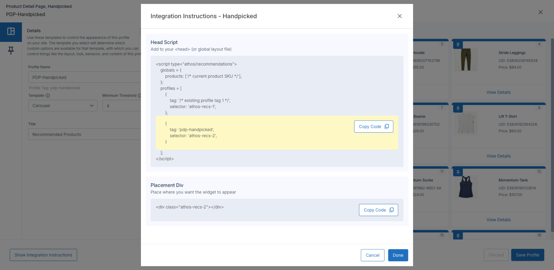This screenshot has width=554, height=270.
Task: Toggle pin on Lift T-Shirt card
Action: click(458, 109)
